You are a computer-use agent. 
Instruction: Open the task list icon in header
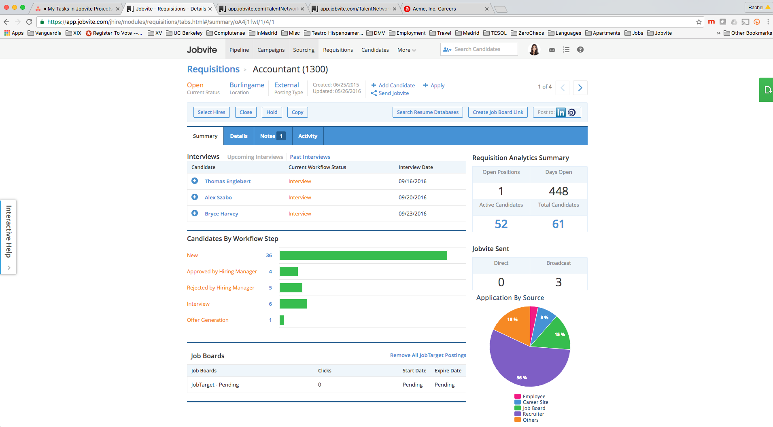coord(566,50)
